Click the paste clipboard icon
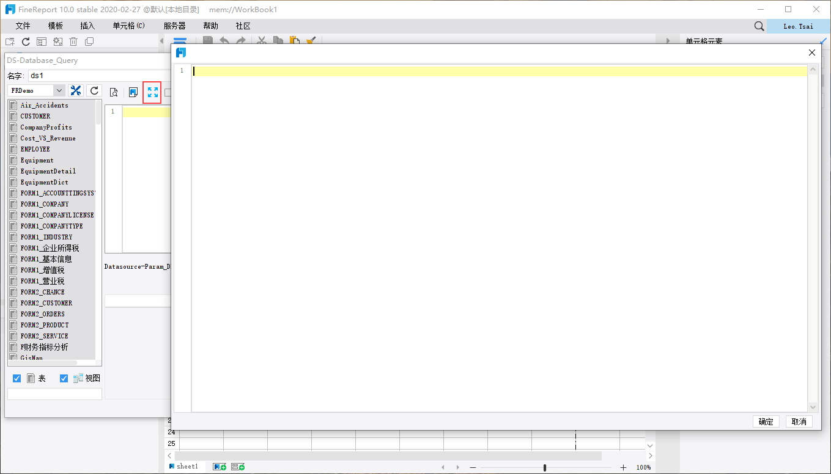The height and width of the screenshot is (474, 831). [x=295, y=41]
